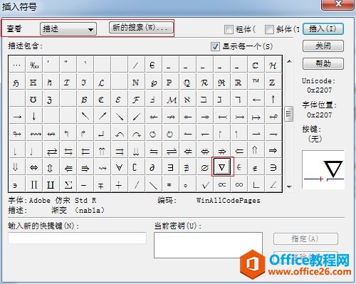Choose the single up arrow ↑ symbol
The image size is (356, 284).
273,99
